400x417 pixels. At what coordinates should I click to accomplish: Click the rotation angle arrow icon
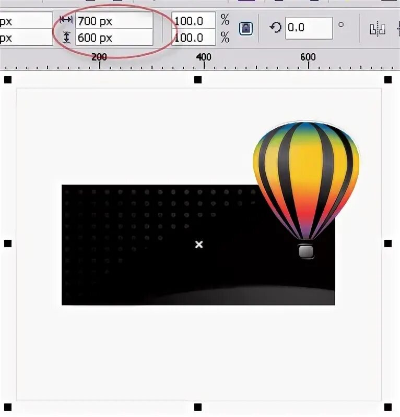[276, 28]
